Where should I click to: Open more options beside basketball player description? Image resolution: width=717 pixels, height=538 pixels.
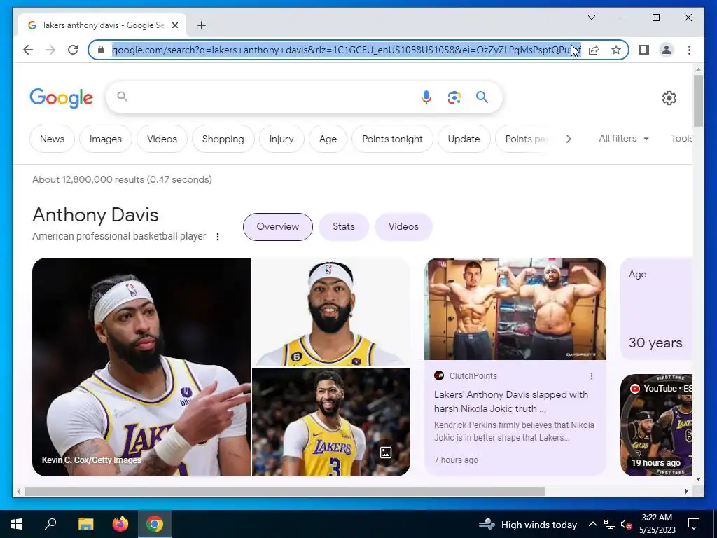click(x=218, y=237)
